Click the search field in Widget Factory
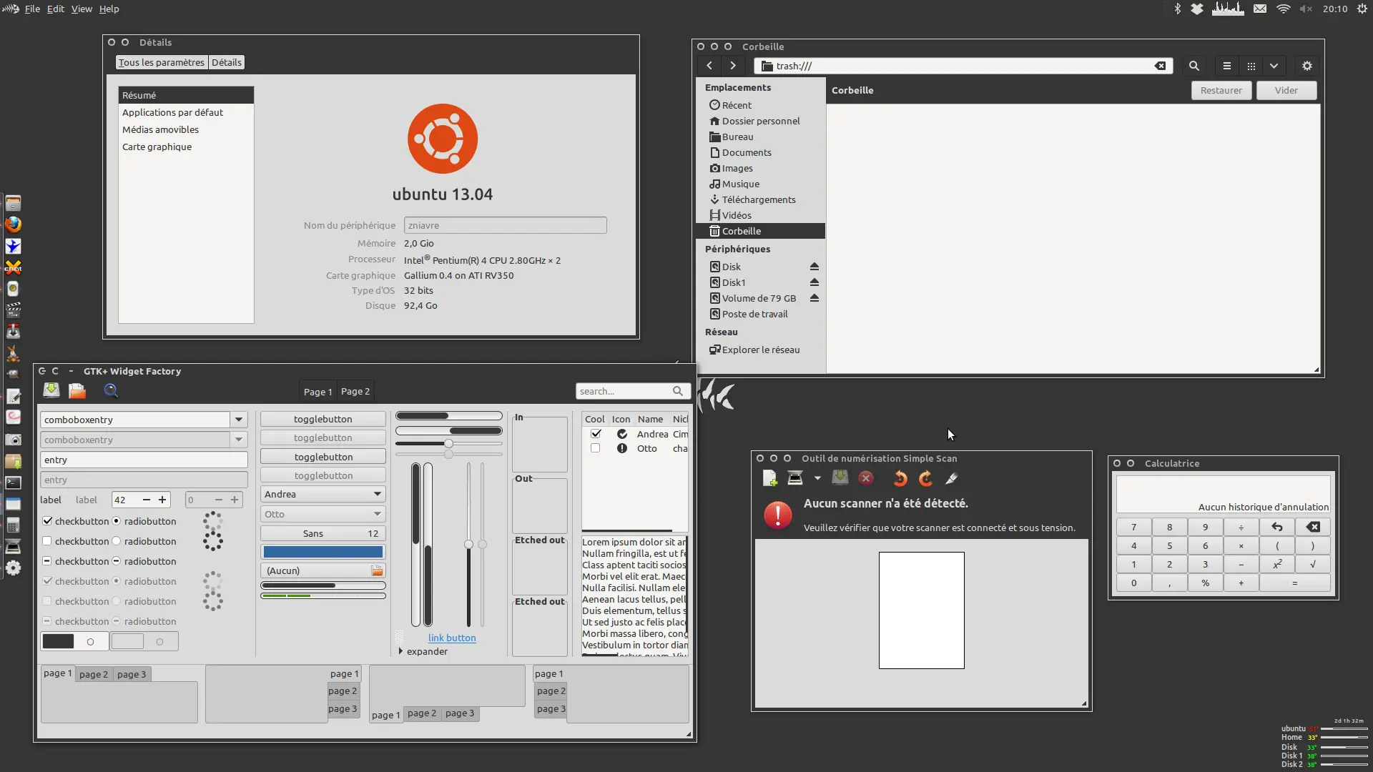 632,391
